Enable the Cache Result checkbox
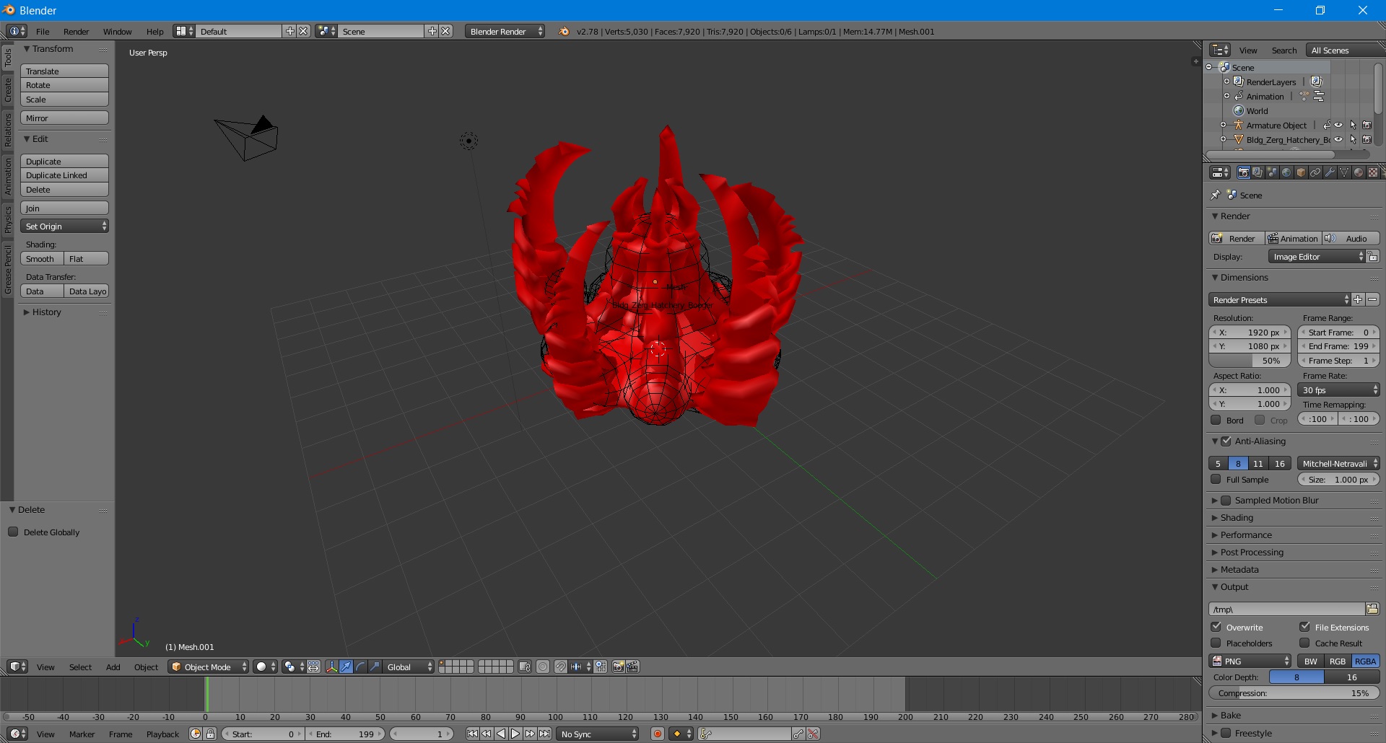This screenshot has height=743, width=1386. 1304,643
